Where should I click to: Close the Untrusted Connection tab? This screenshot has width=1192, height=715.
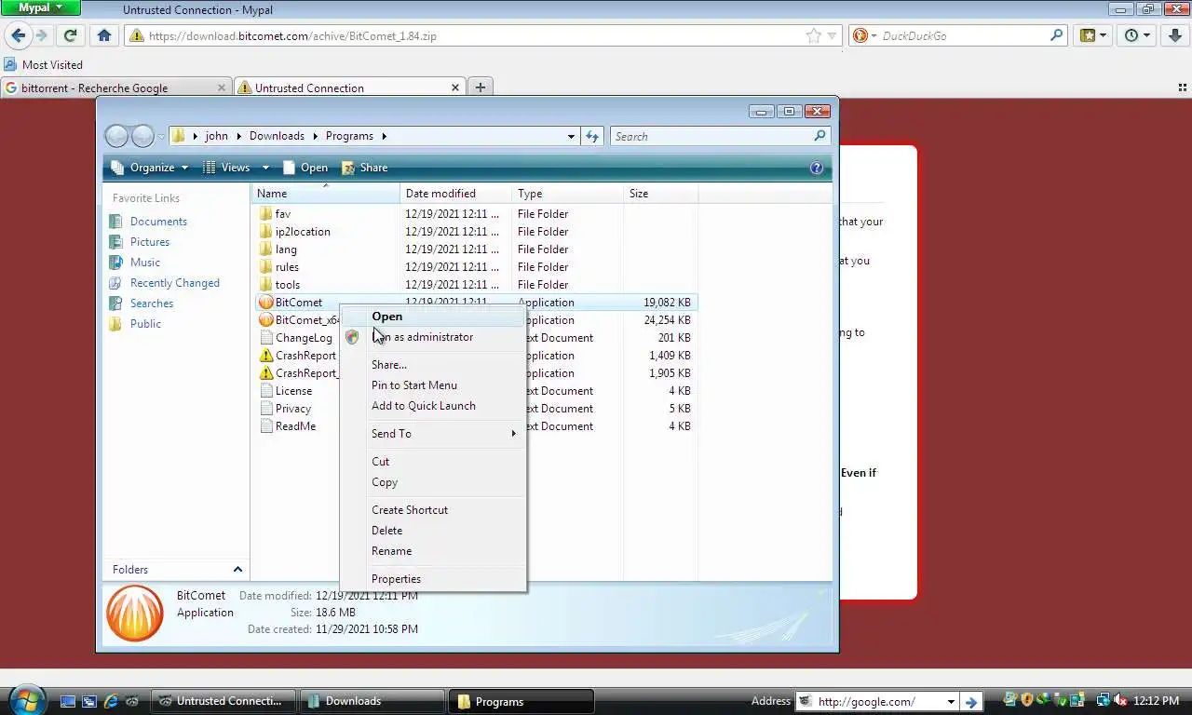pos(455,88)
